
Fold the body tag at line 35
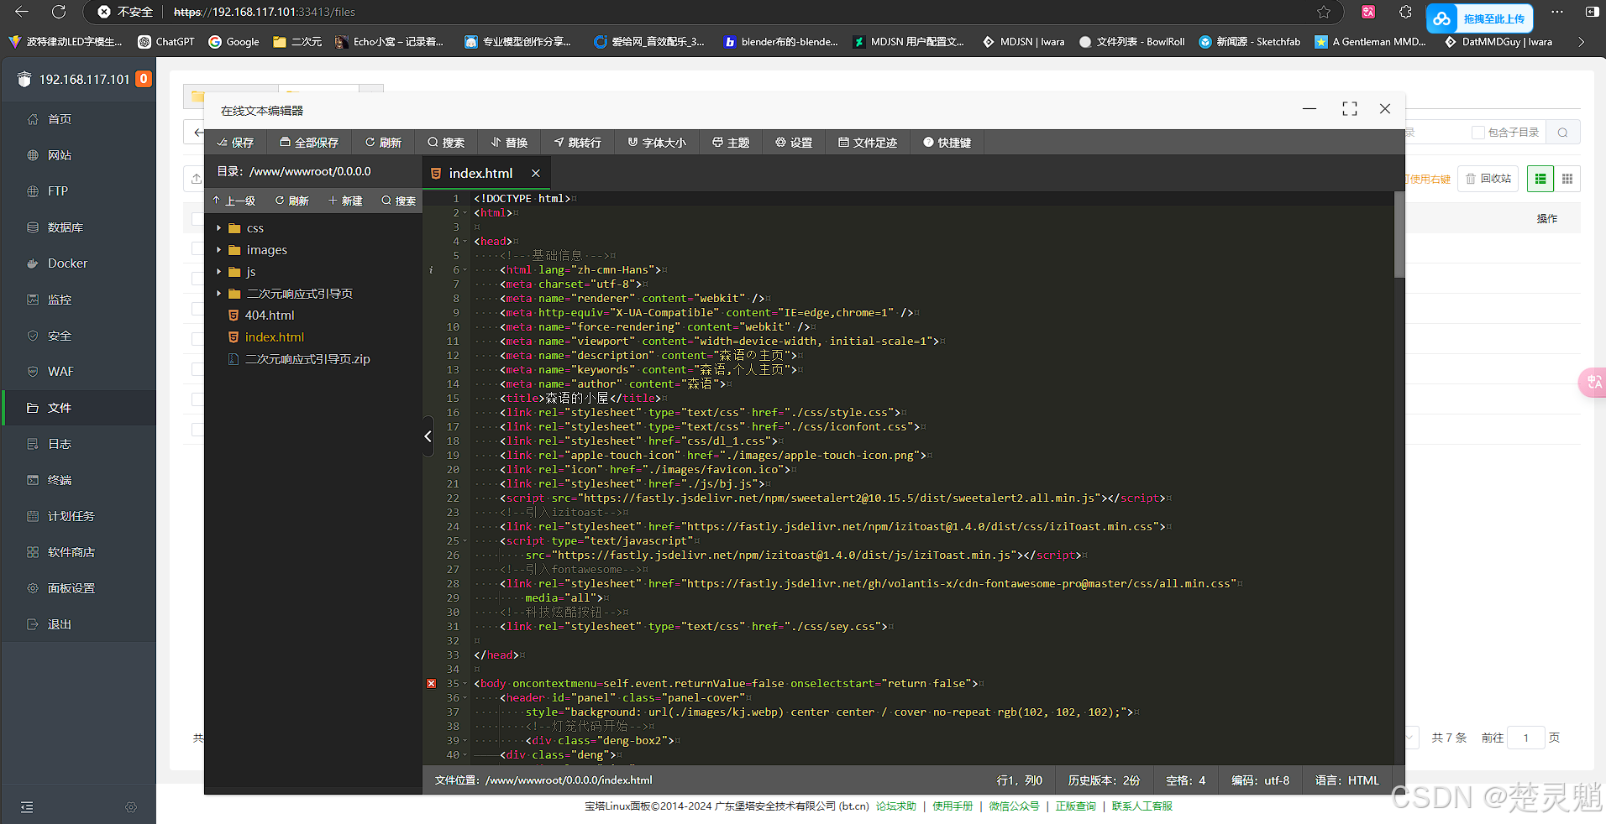[x=465, y=684]
